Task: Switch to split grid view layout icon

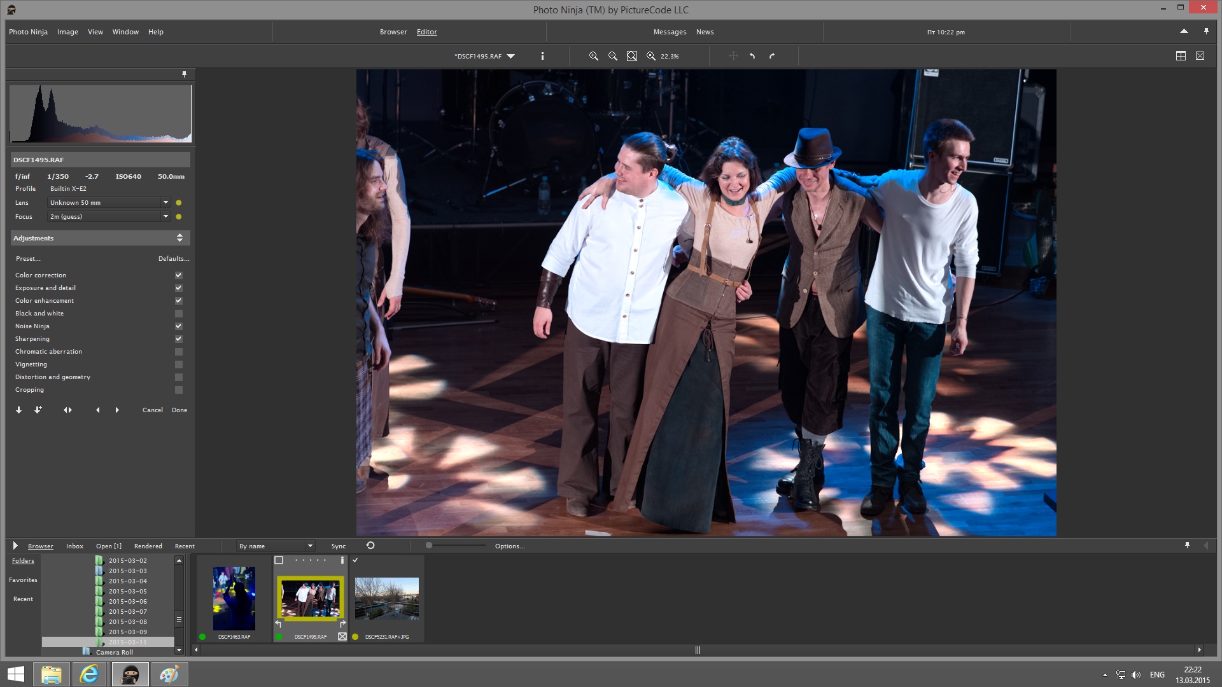Action: [1181, 56]
